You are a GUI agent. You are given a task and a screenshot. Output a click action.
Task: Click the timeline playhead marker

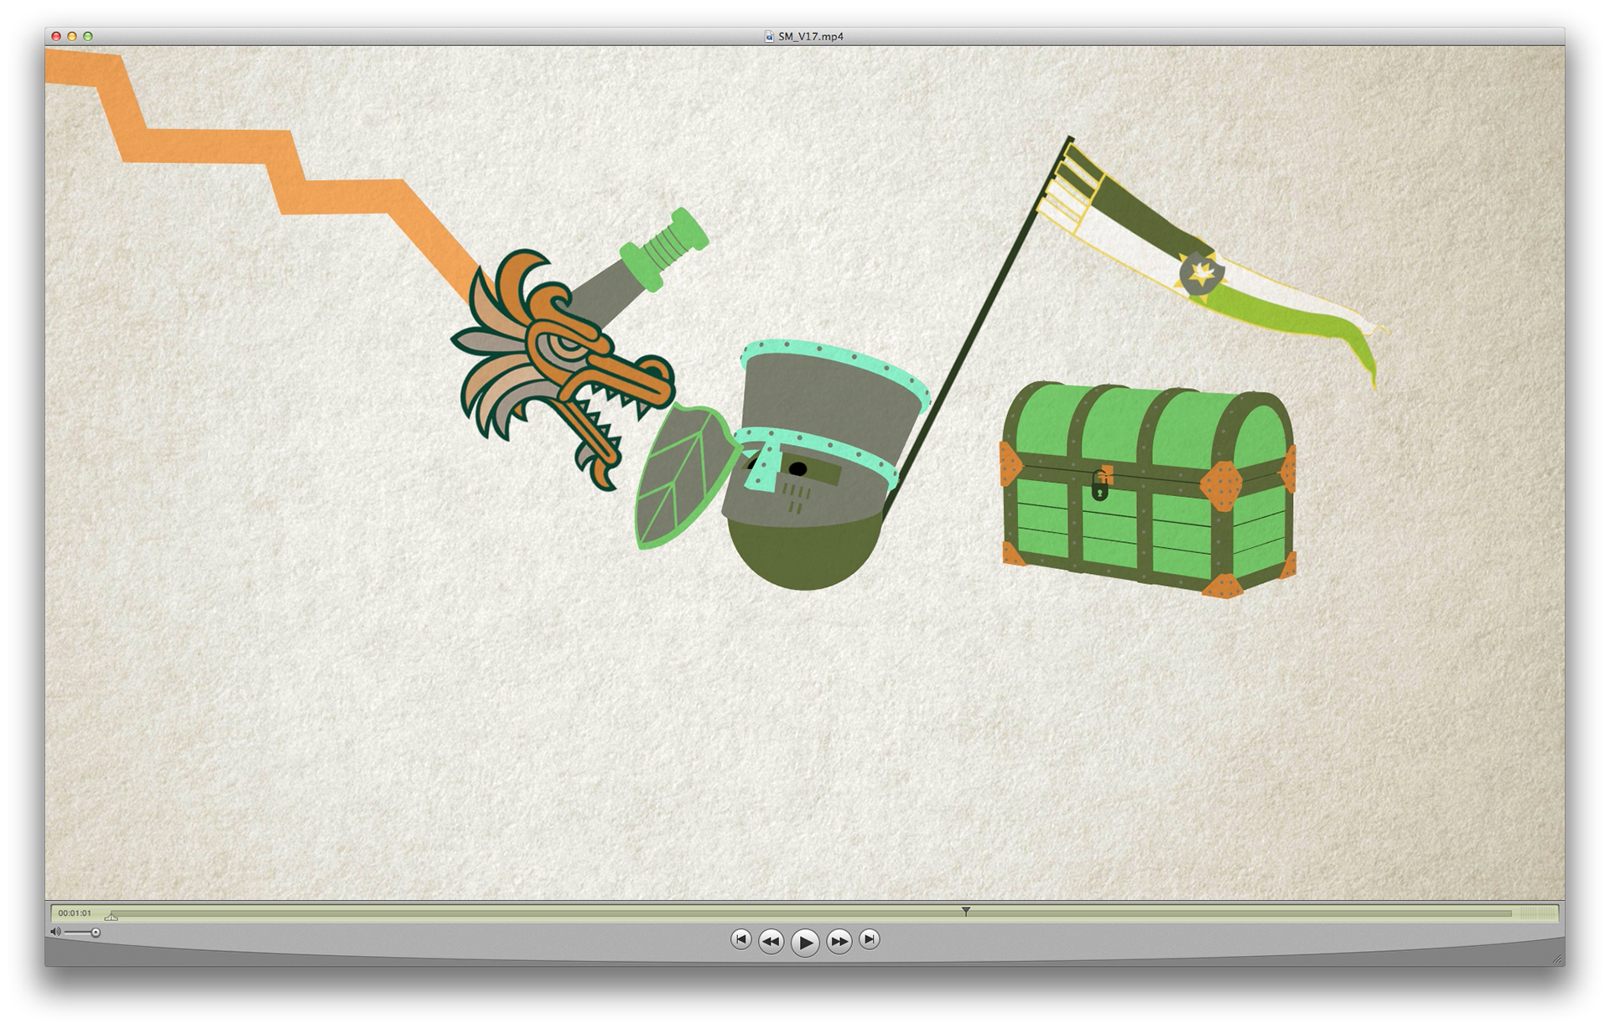tap(965, 911)
